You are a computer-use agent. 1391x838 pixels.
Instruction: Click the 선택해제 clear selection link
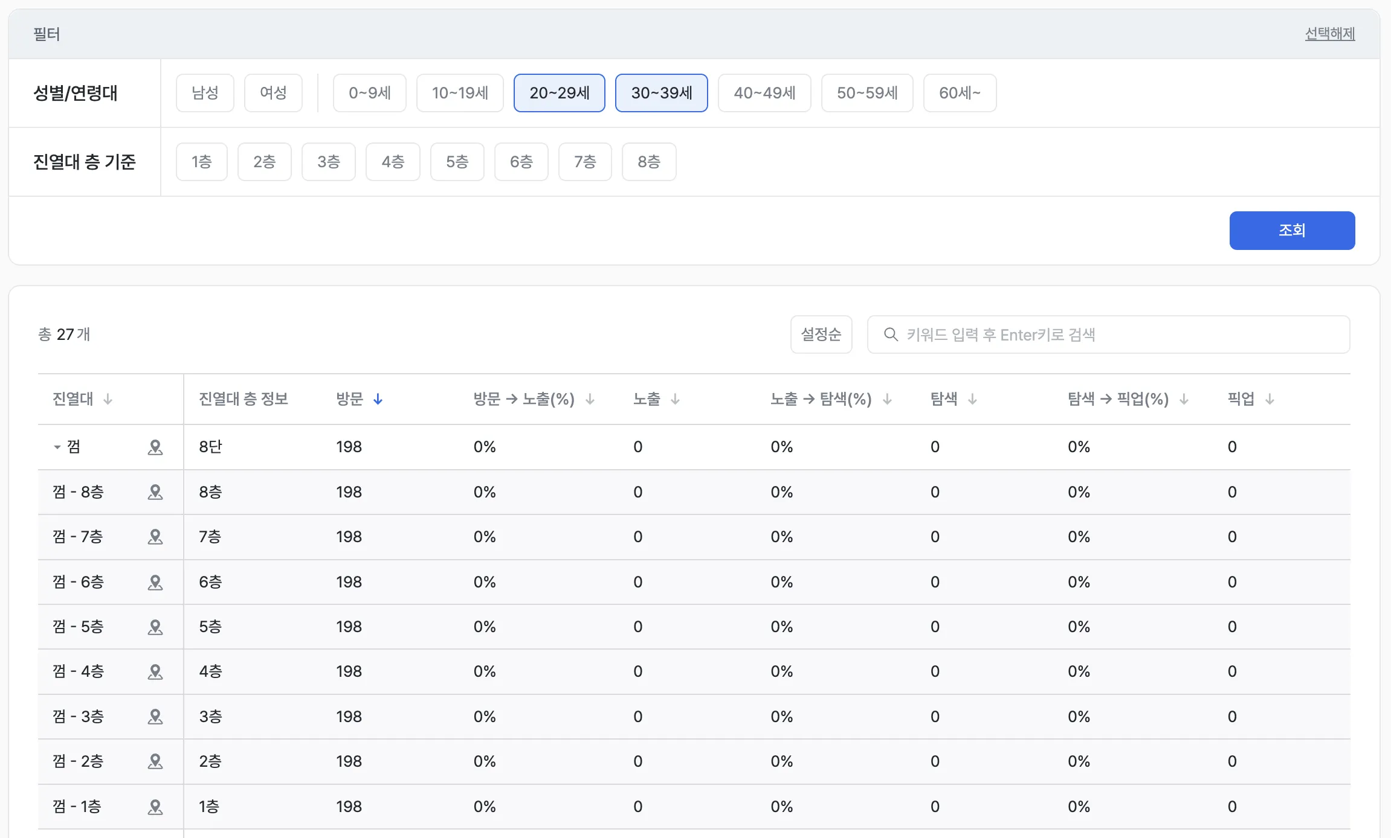[1329, 34]
